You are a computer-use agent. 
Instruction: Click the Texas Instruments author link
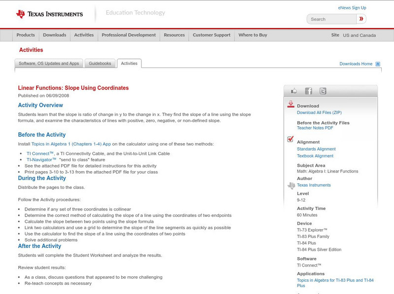314,185
